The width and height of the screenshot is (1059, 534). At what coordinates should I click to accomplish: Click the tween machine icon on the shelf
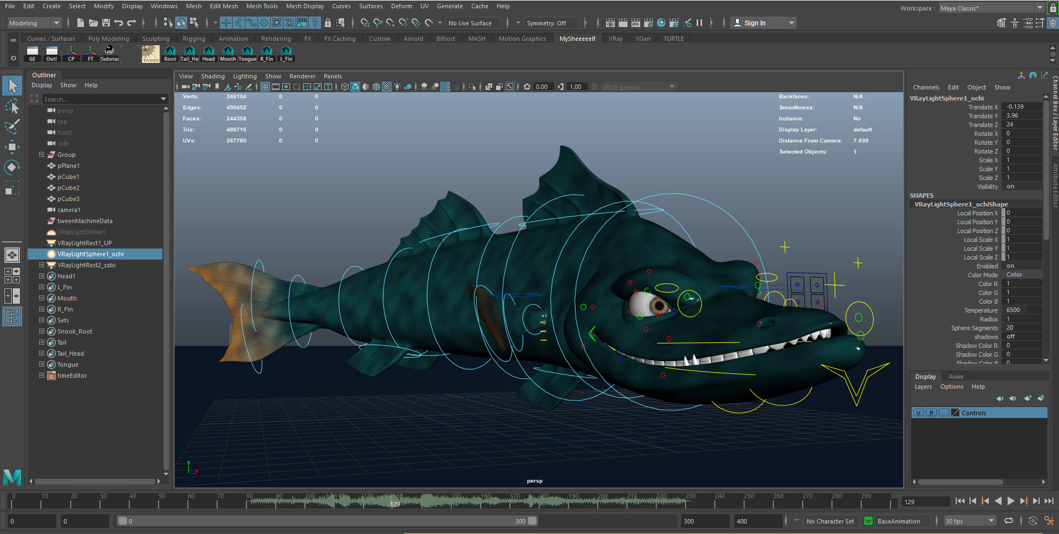coord(150,54)
